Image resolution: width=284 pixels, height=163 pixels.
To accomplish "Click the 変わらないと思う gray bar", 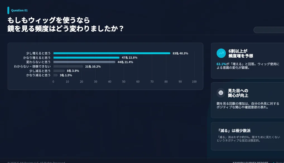I will point(84,62).
